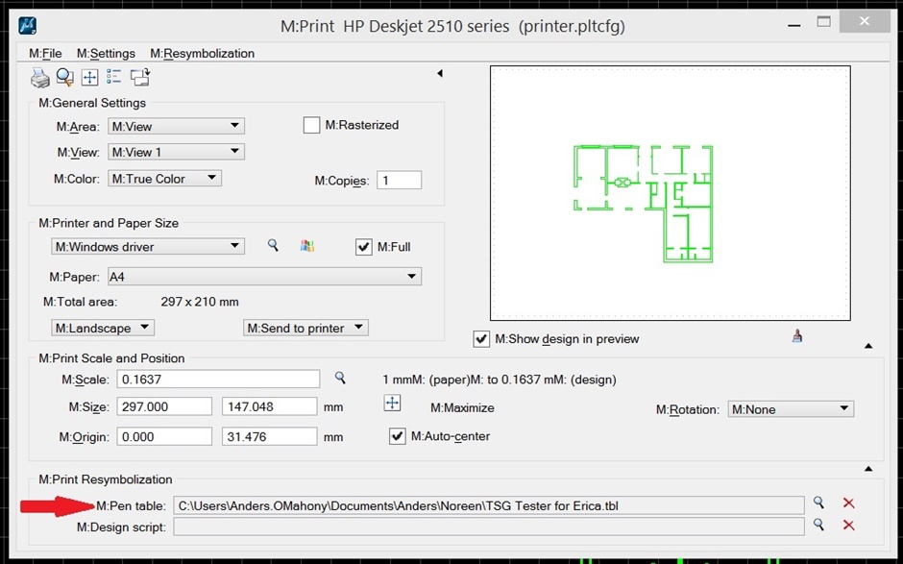
Task: Click the preview refresh icon below preview
Action: [797, 336]
